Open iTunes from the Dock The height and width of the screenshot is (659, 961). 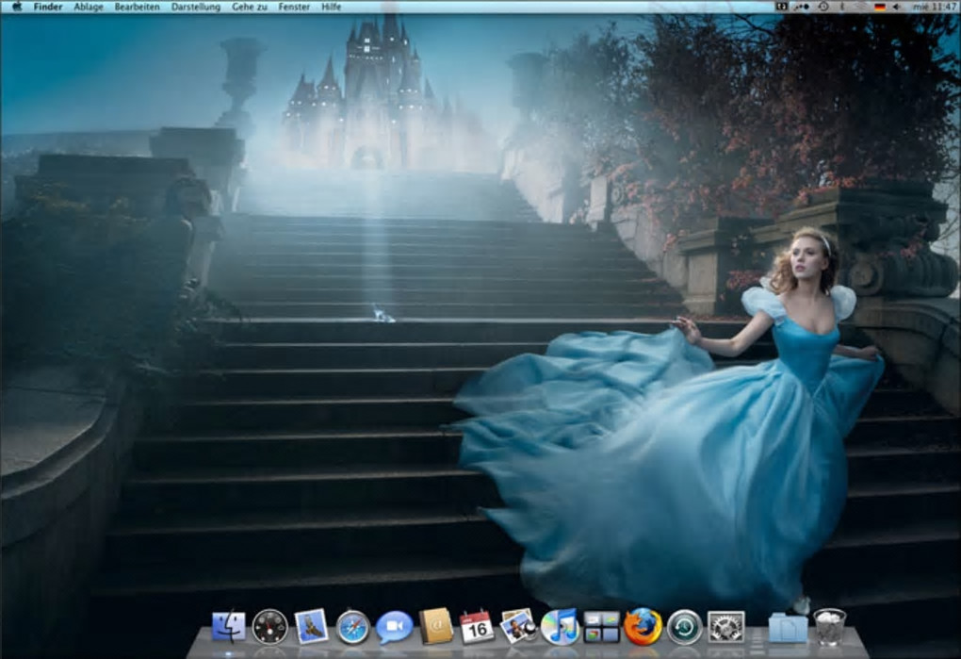click(x=560, y=627)
